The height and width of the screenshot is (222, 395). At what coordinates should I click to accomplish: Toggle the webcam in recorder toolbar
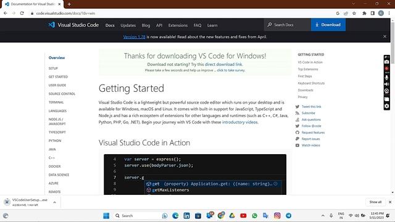coord(387,91)
